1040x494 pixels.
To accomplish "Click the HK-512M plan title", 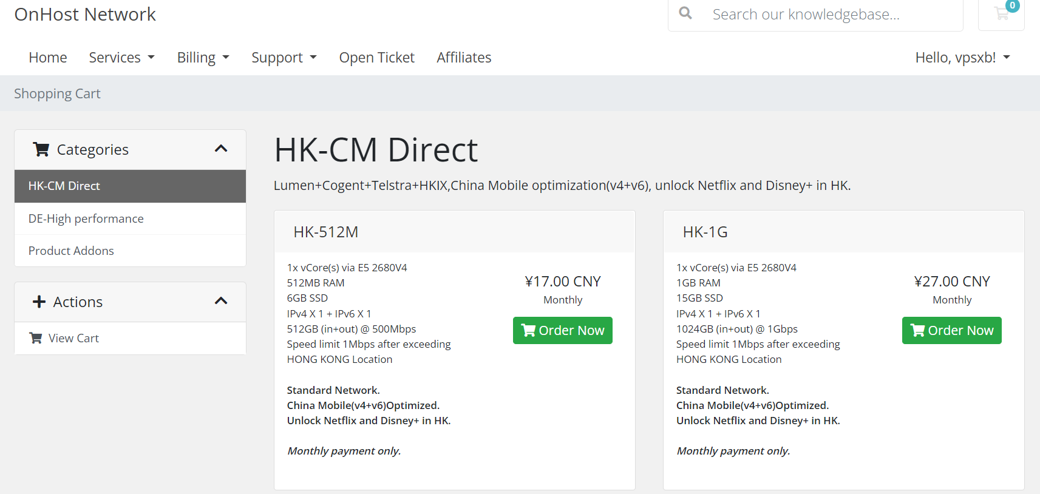I will [x=326, y=232].
